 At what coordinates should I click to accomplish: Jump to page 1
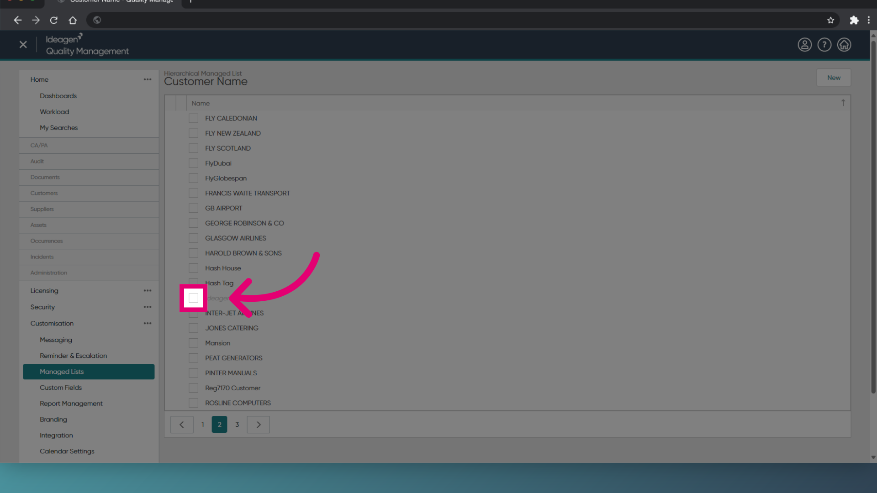[202, 425]
